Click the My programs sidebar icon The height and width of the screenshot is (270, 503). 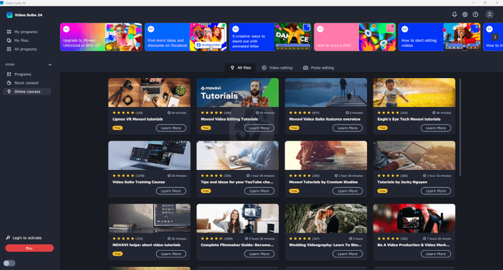(x=9, y=32)
